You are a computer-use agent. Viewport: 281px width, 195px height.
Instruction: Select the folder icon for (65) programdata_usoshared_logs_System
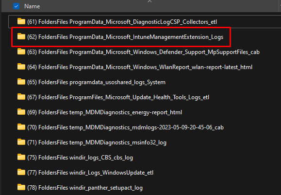click(21, 82)
